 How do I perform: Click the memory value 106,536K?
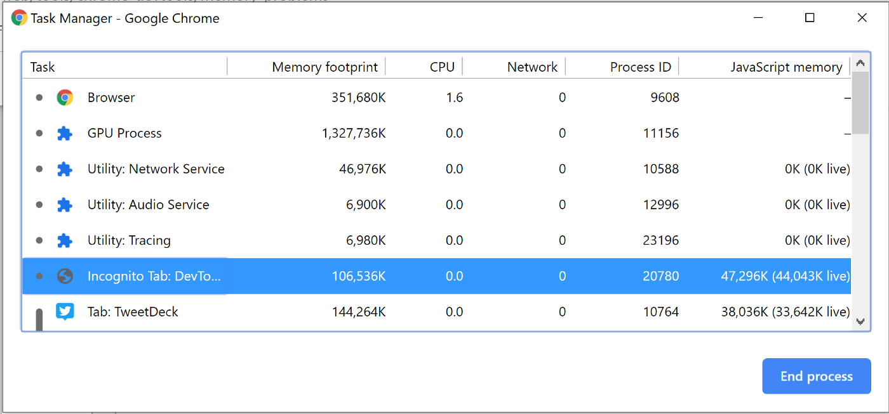click(359, 276)
